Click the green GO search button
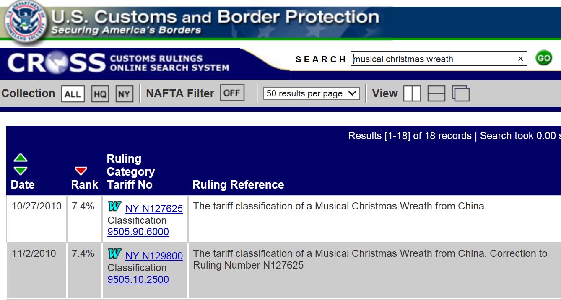Image resolution: width=561 pixels, height=300 pixels. point(544,59)
